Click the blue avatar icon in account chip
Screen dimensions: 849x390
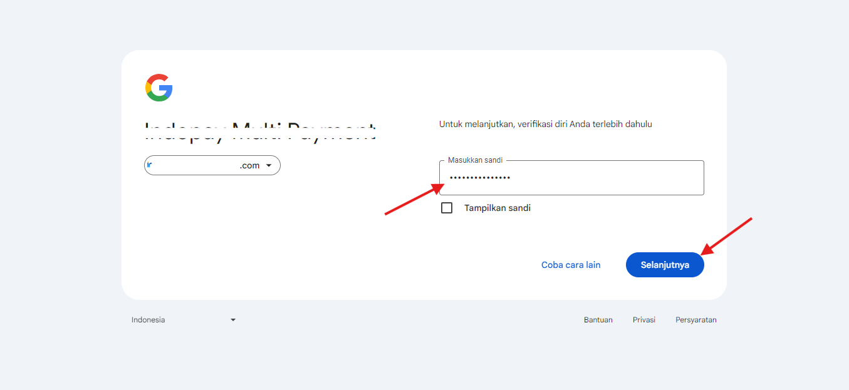pos(150,165)
